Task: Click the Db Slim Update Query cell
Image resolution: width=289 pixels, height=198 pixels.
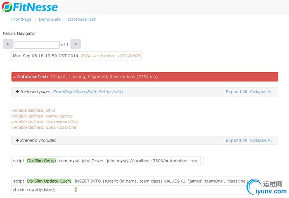Action: pyautogui.click(x=49, y=181)
